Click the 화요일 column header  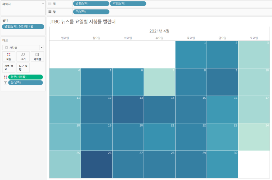pos(128,38)
